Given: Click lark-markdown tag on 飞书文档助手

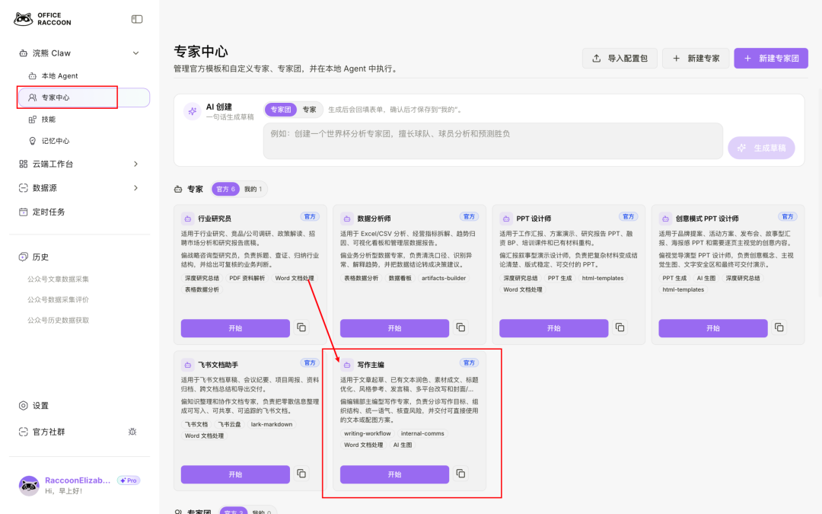Looking at the screenshot, I should [272, 424].
